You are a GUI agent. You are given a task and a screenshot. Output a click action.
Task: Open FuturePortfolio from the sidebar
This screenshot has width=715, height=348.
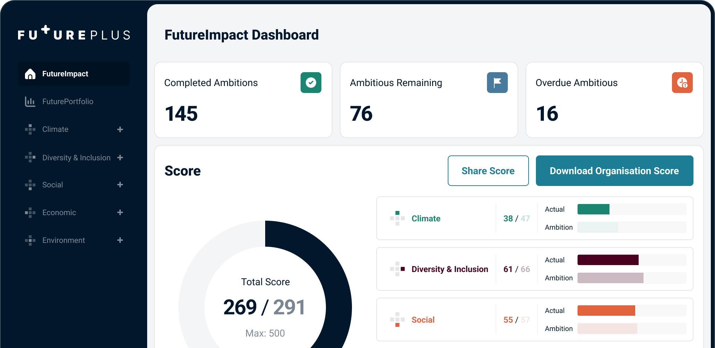coord(68,102)
